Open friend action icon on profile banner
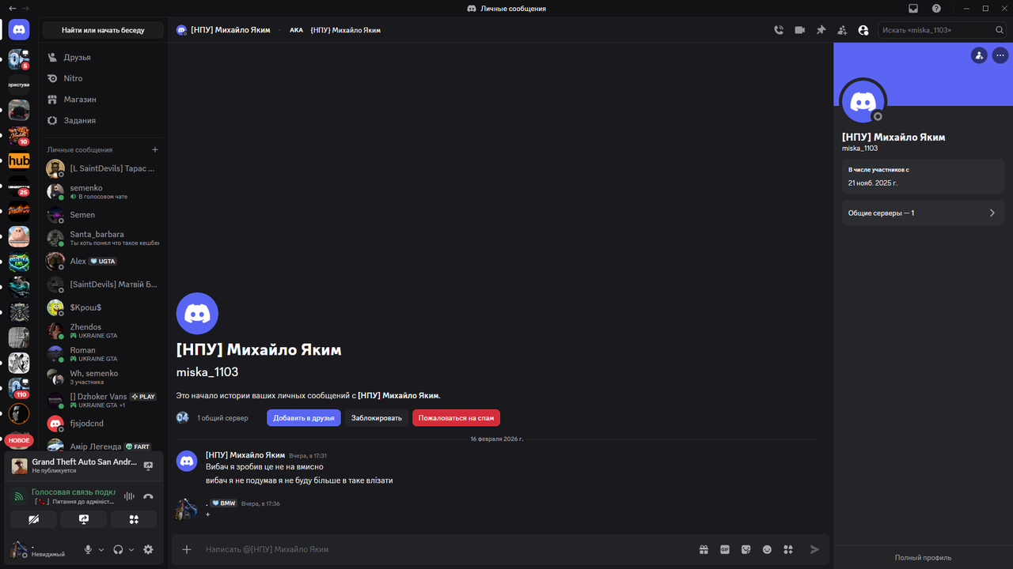Image resolution: width=1013 pixels, height=569 pixels. [979, 55]
